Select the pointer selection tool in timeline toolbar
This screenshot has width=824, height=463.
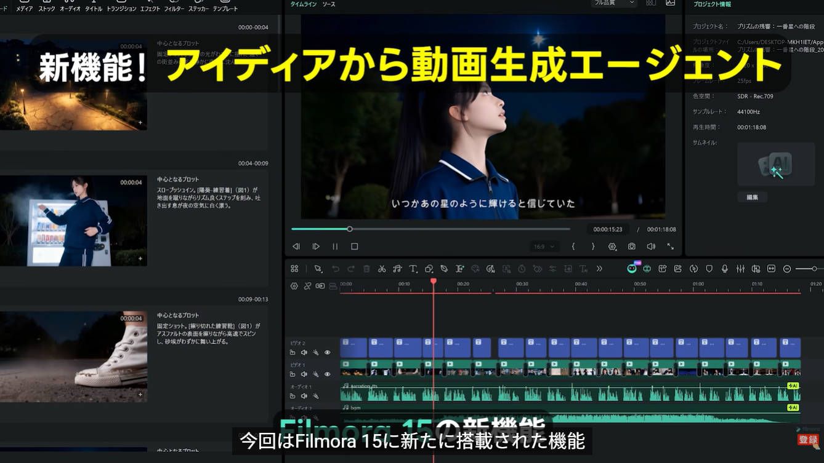coord(318,269)
